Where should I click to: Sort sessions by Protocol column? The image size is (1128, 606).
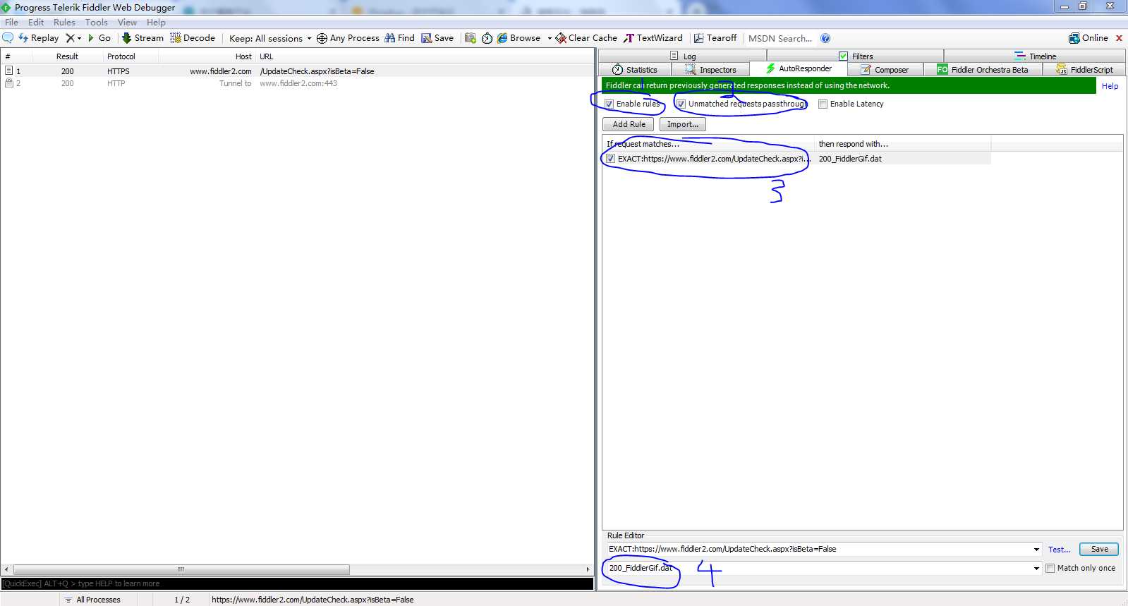tap(121, 56)
